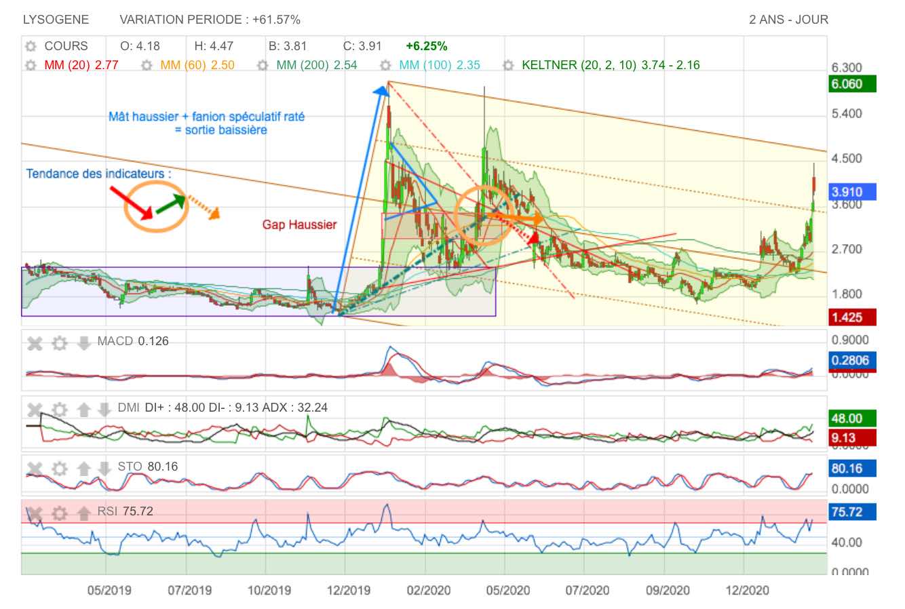Click the MM (100) 2.35 label

point(440,65)
